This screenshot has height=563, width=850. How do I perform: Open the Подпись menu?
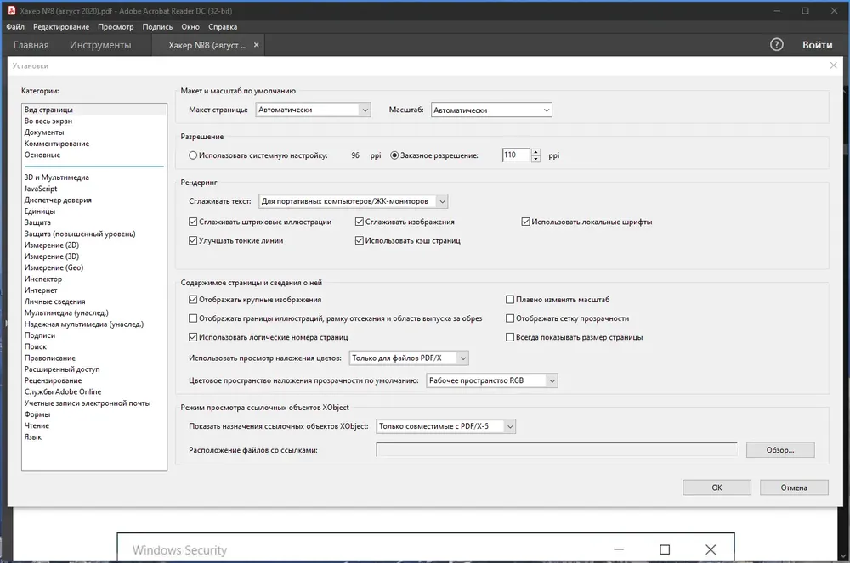point(157,26)
